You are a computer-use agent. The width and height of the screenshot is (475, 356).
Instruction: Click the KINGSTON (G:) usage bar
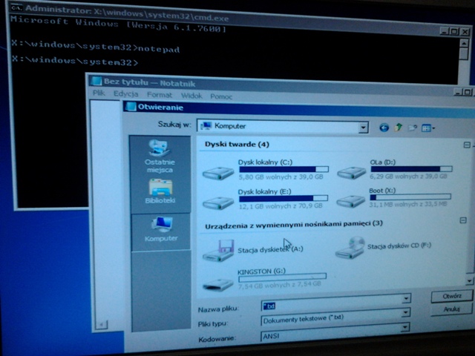pos(282,277)
